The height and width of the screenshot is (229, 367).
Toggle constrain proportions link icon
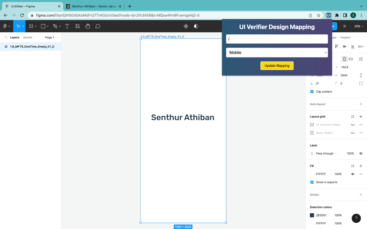361,75
